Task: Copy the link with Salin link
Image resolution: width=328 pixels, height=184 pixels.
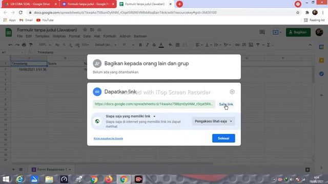Action: [226, 104]
